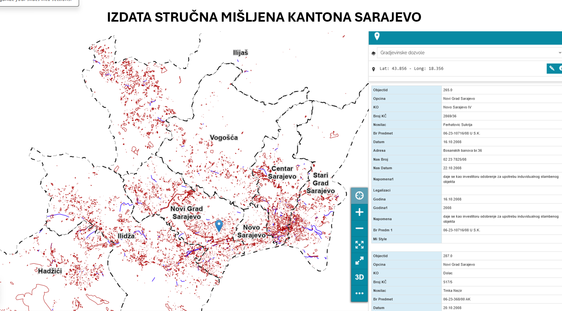Zoom in using the plus icon
This screenshot has height=311, width=562.
click(359, 212)
